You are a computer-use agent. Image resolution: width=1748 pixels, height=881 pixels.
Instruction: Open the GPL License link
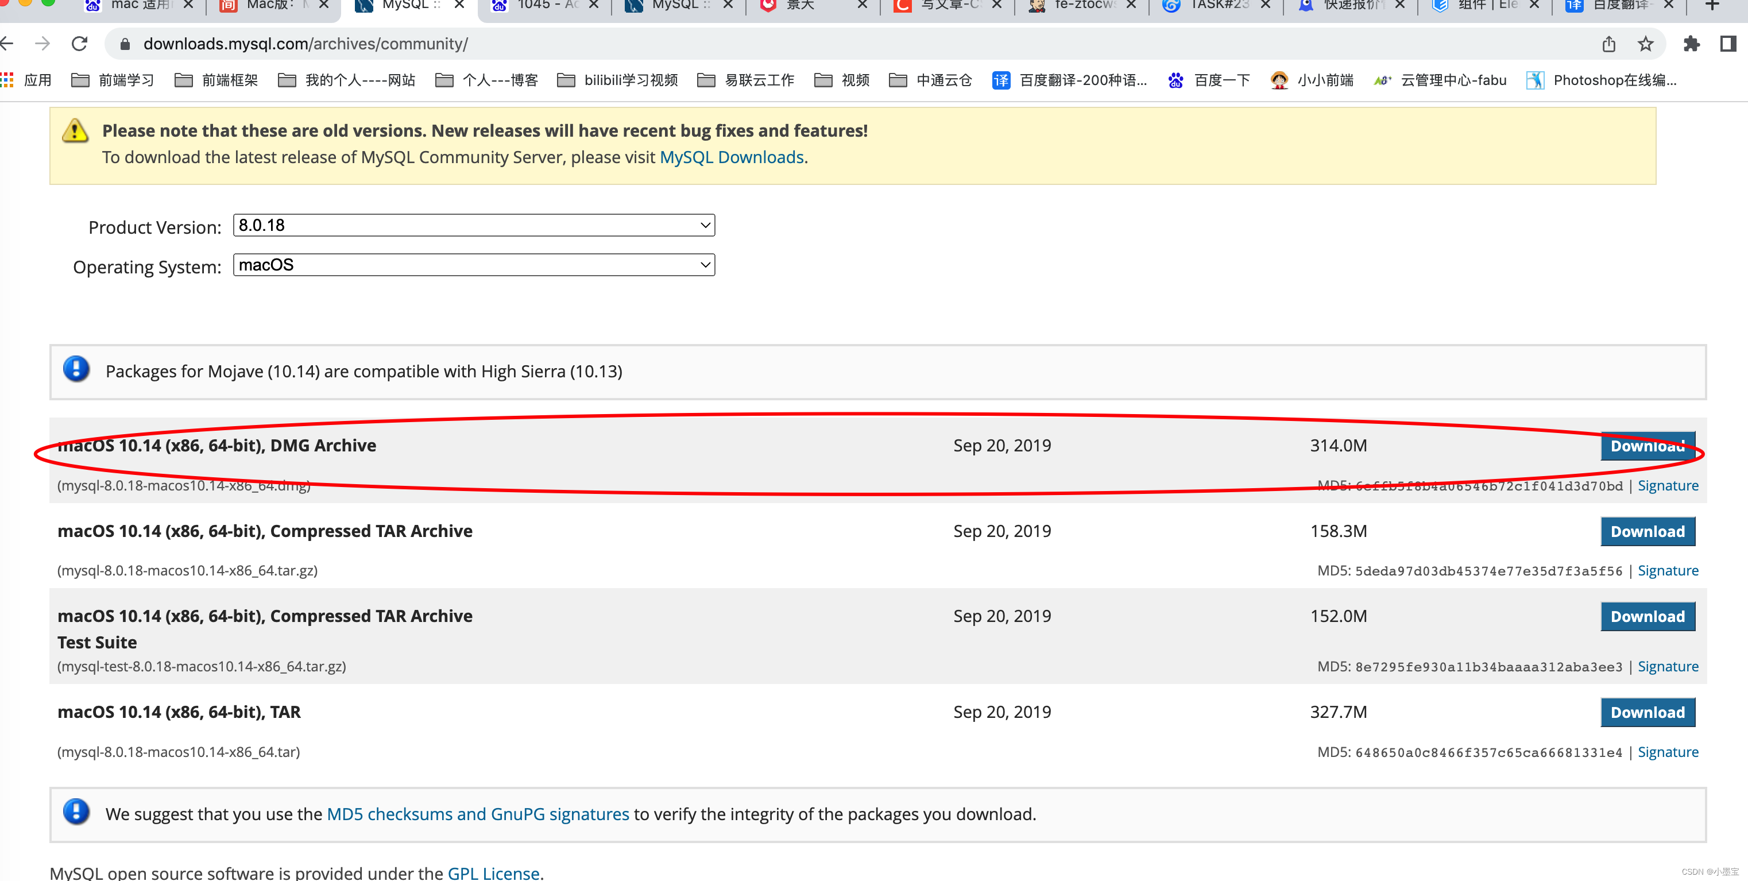pos(493,873)
